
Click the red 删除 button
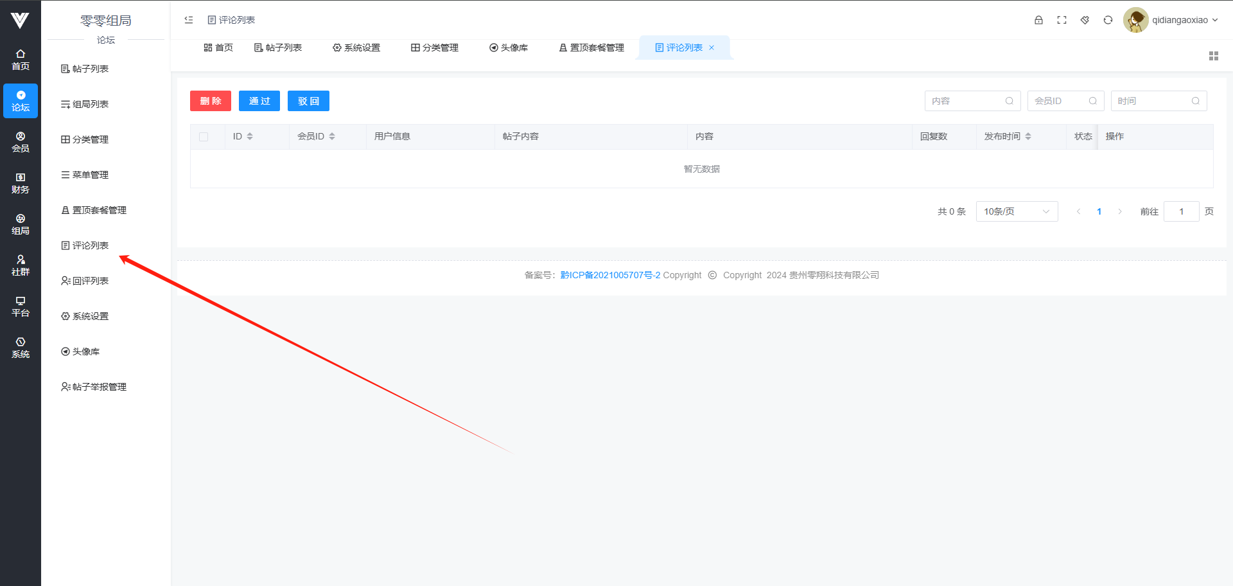[210, 101]
